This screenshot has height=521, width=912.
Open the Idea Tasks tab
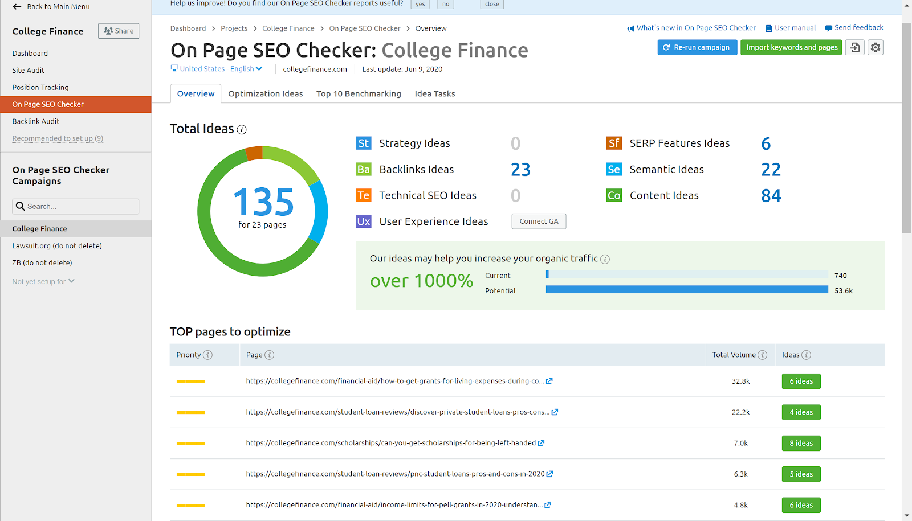[435, 93]
